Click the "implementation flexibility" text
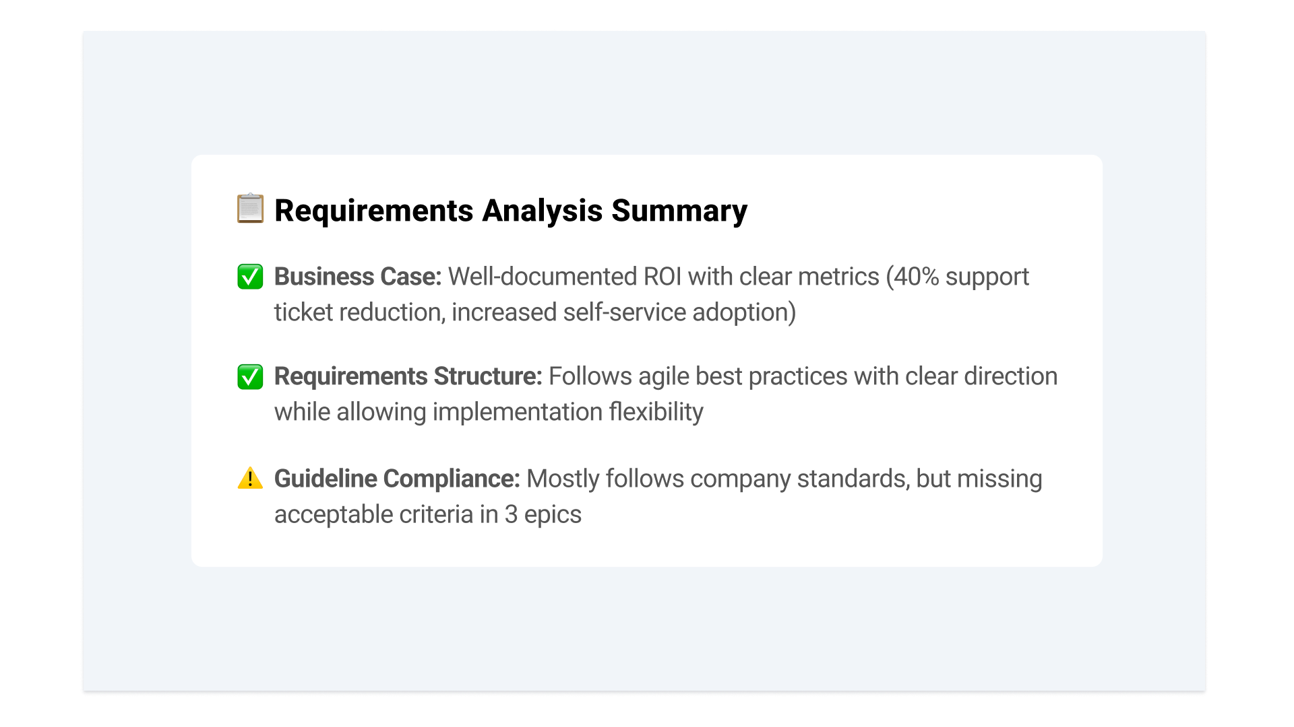This screenshot has width=1294, height=727. click(x=567, y=412)
